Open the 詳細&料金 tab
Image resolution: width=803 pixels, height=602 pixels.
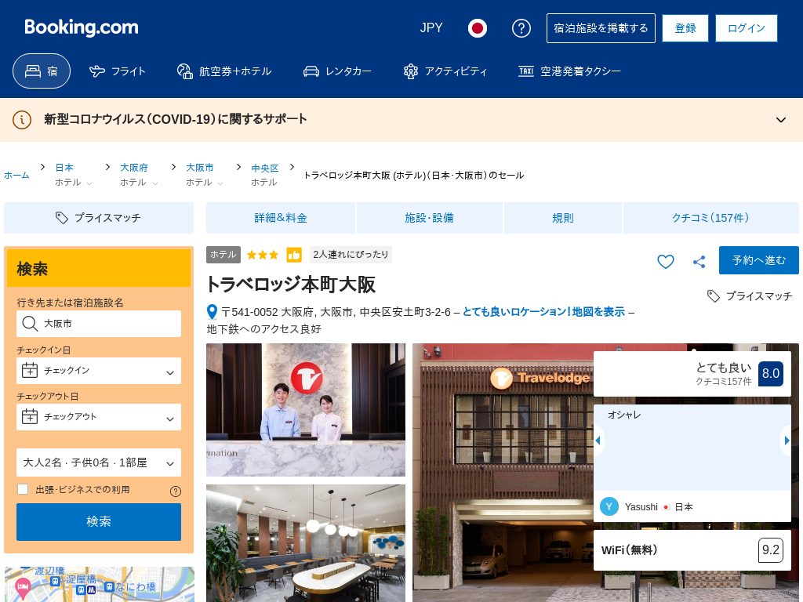[281, 218]
